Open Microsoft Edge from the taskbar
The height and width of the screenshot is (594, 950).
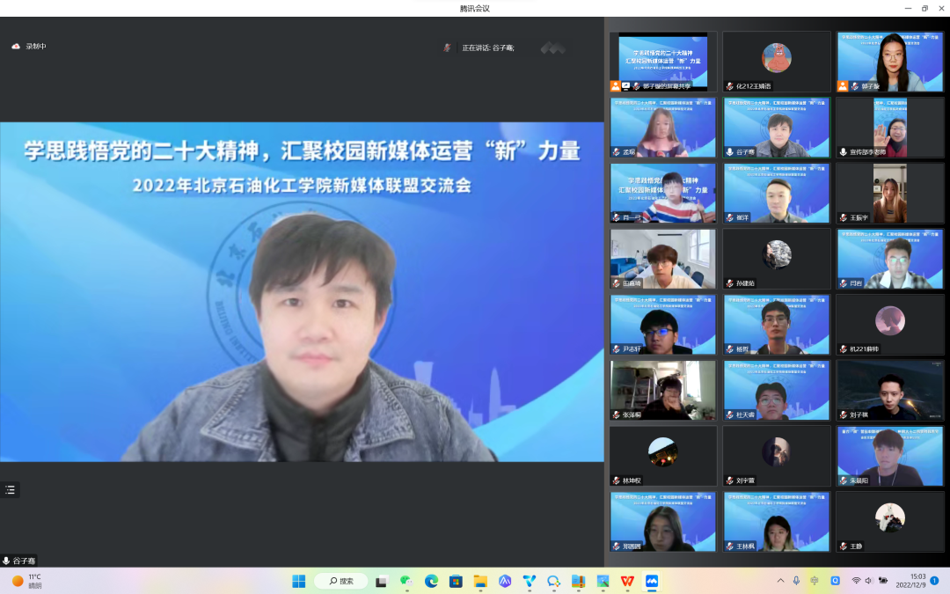[x=431, y=581]
